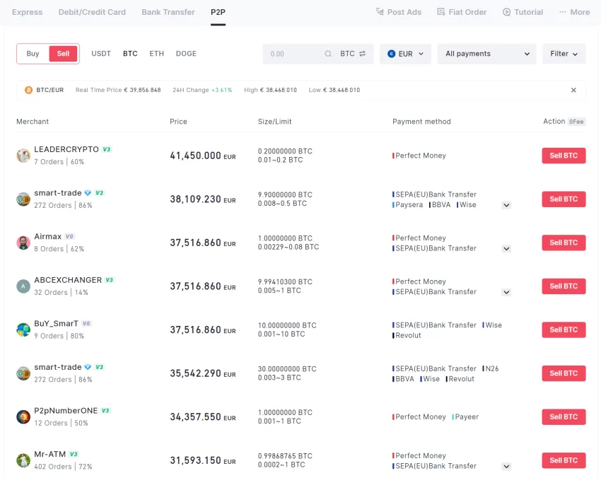Open the All payments dropdown
The height and width of the screenshot is (478, 601).
[487, 54]
